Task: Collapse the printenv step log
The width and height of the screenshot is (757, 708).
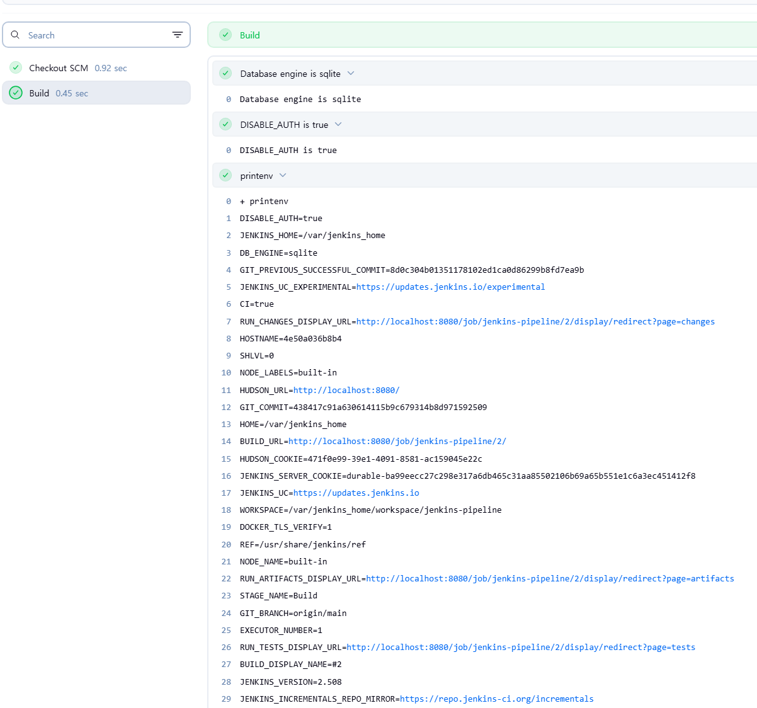Action: (283, 175)
